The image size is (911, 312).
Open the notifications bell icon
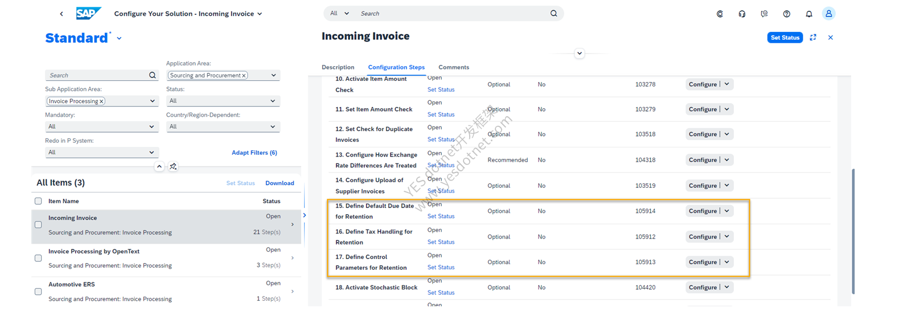pos(809,14)
